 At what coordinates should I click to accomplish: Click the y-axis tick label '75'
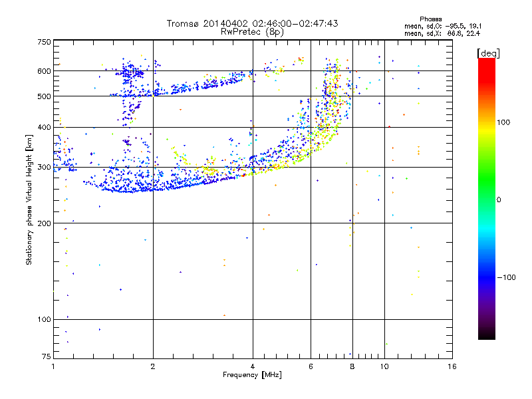(x=47, y=356)
